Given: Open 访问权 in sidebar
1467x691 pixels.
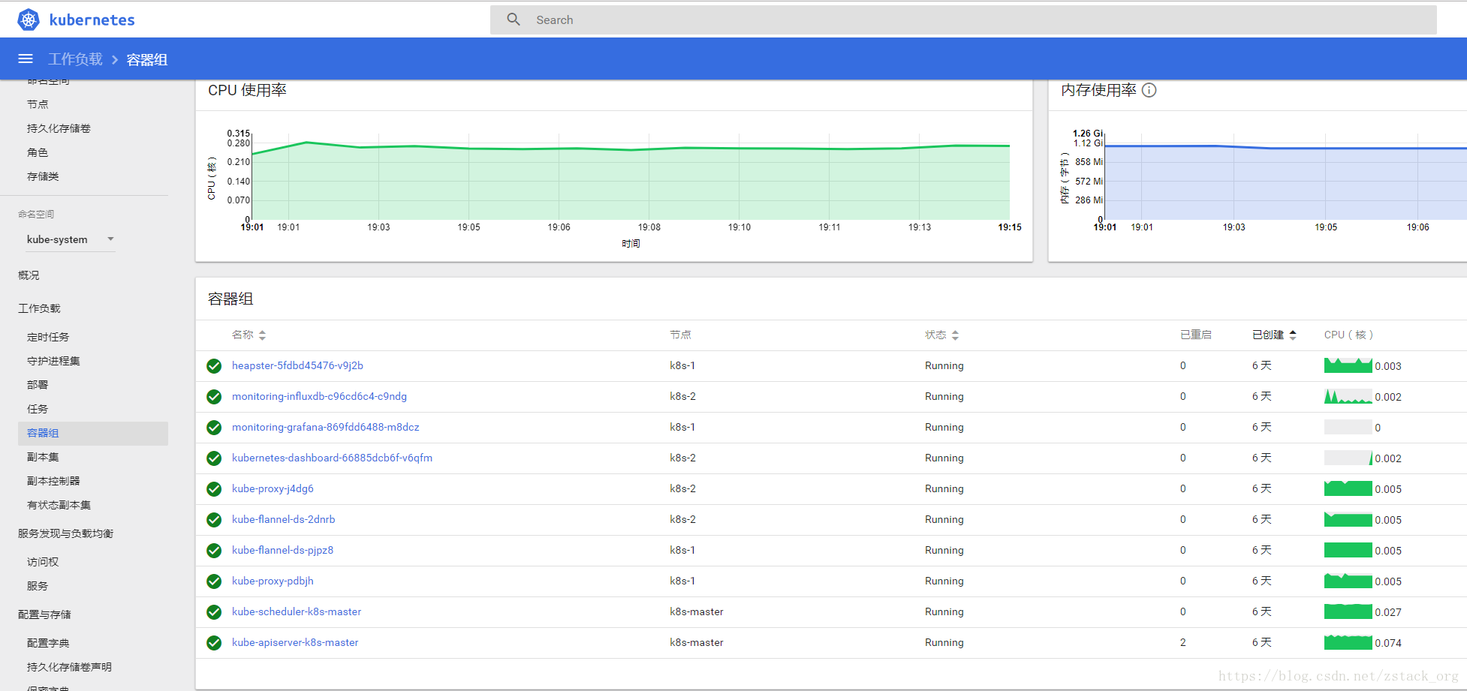Looking at the screenshot, I should (x=43, y=562).
